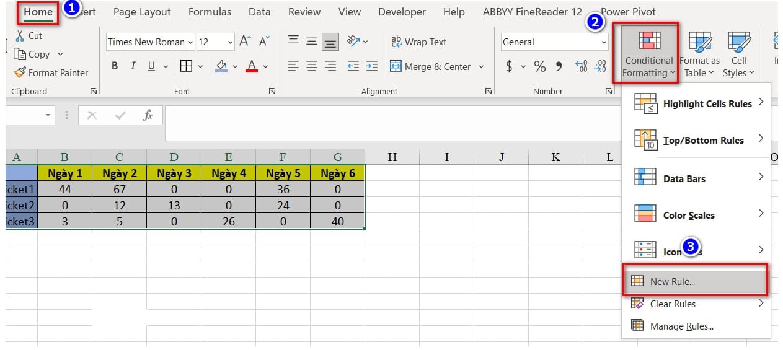Click Increase Decimal icon

coord(582,66)
